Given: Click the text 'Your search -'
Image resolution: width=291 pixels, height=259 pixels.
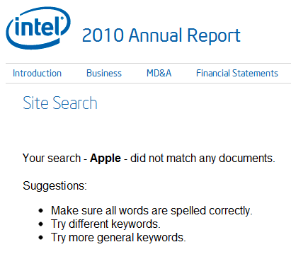Looking at the screenshot, I should [55, 159].
